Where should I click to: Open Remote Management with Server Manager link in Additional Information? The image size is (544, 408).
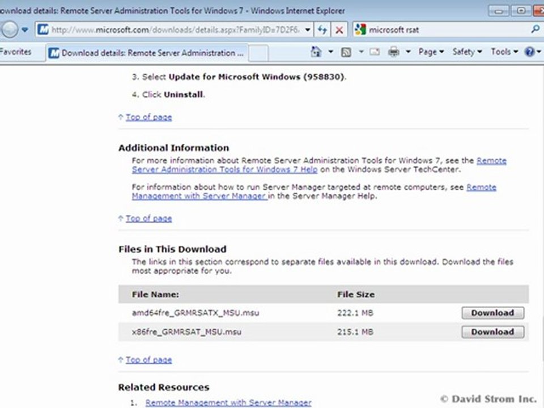pos(199,196)
